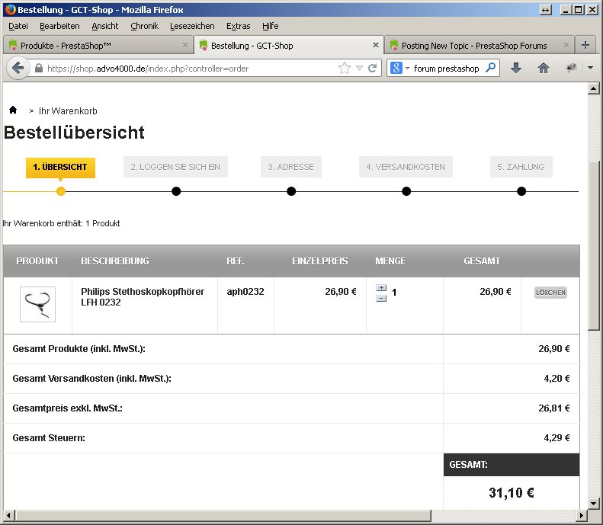This screenshot has width=603, height=525.
Task: Click the Gesamt Versandkosten value 4,20 €
Action: (556, 379)
